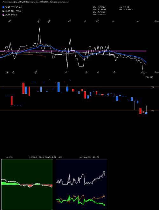
Task: Click the 'Pre L' low price value
Action: (99, 12)
